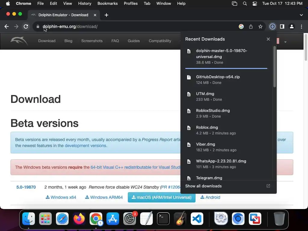Screen dimensions: 308x231
Task: Open Terminal from the dock
Action: click(163, 219)
